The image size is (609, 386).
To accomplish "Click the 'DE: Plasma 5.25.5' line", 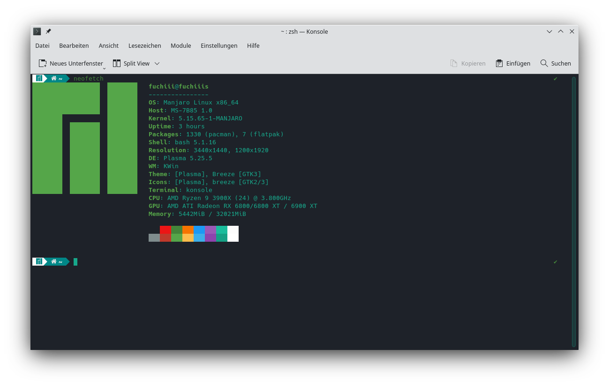I will pos(180,158).
